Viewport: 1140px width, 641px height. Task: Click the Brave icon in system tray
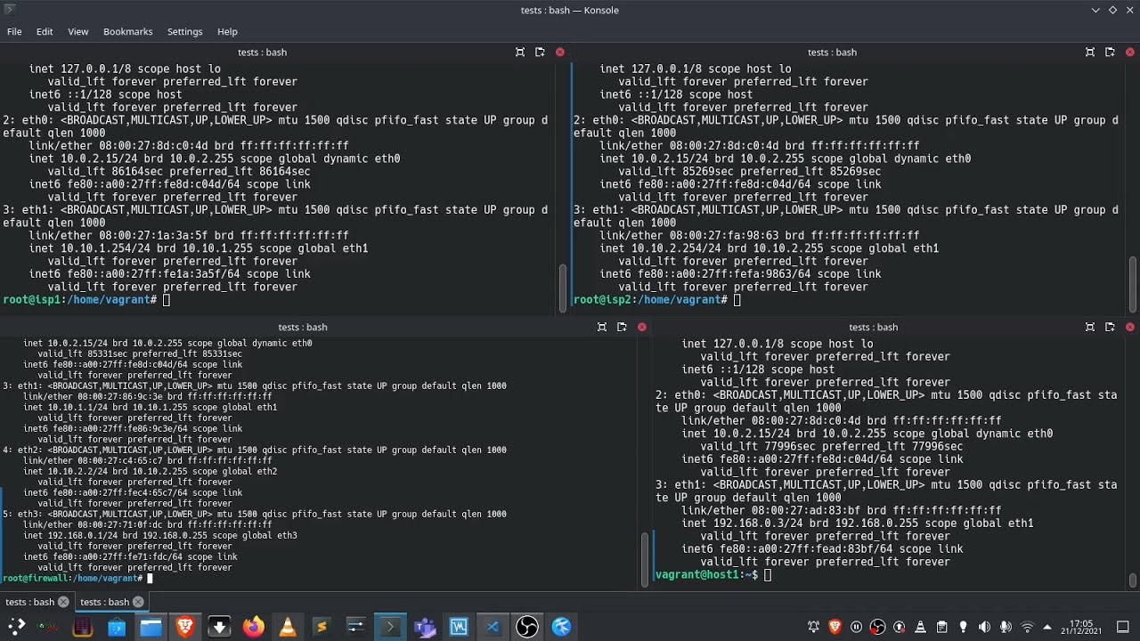pos(835,627)
